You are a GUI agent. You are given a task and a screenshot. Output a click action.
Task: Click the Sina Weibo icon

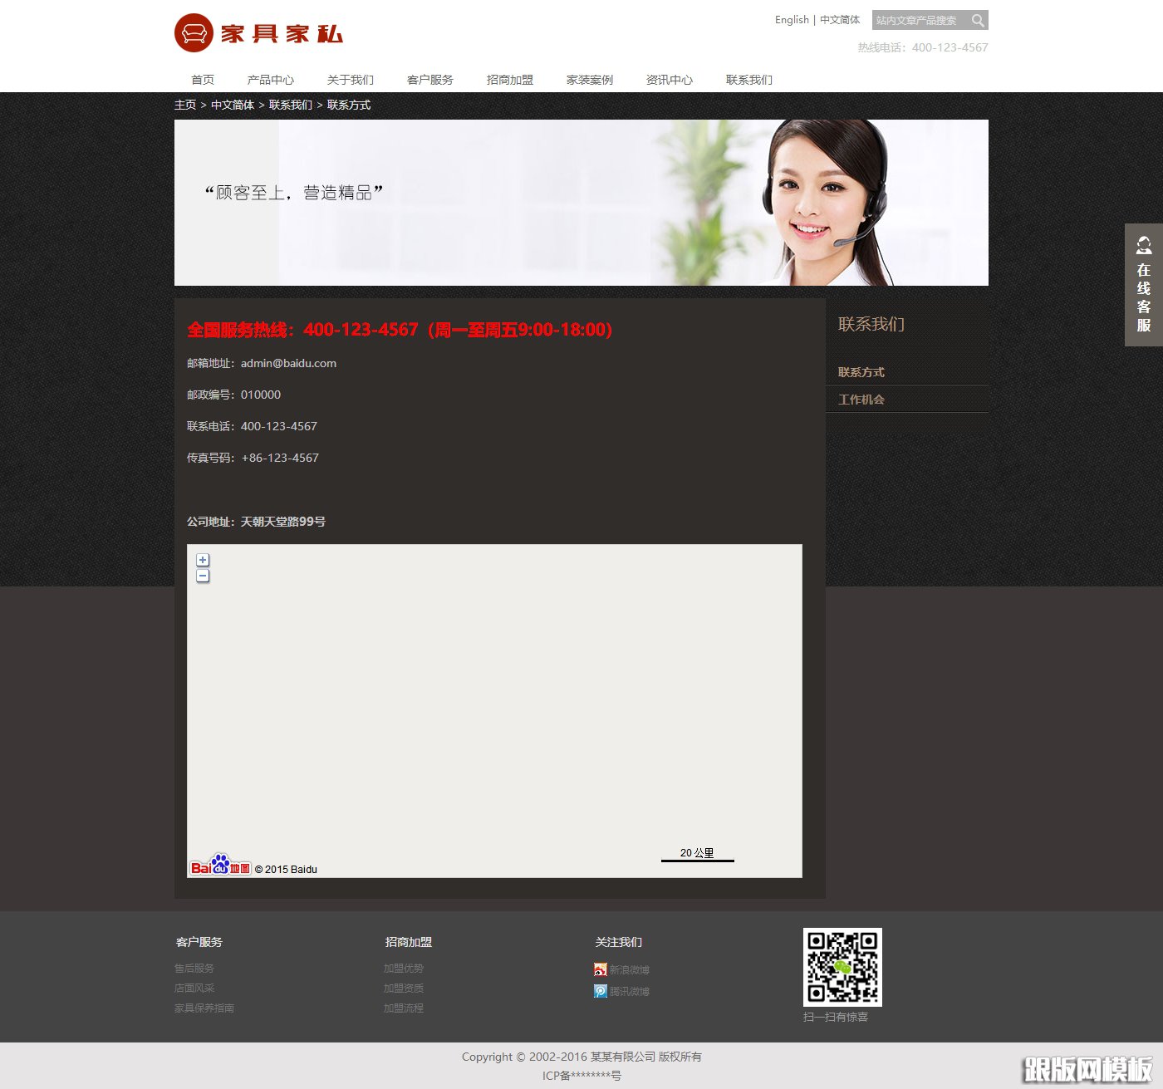click(601, 969)
